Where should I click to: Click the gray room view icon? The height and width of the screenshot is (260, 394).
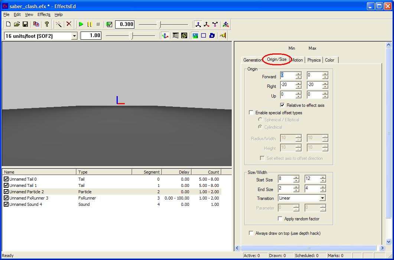pos(176,36)
